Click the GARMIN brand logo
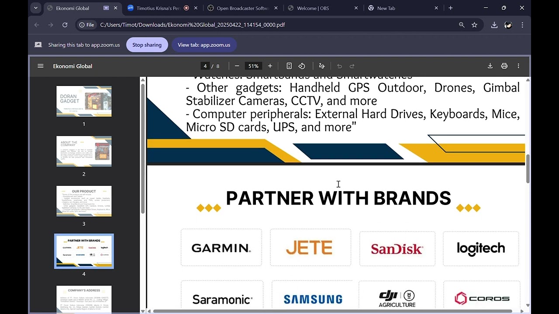This screenshot has height=314, width=559. coord(221,248)
